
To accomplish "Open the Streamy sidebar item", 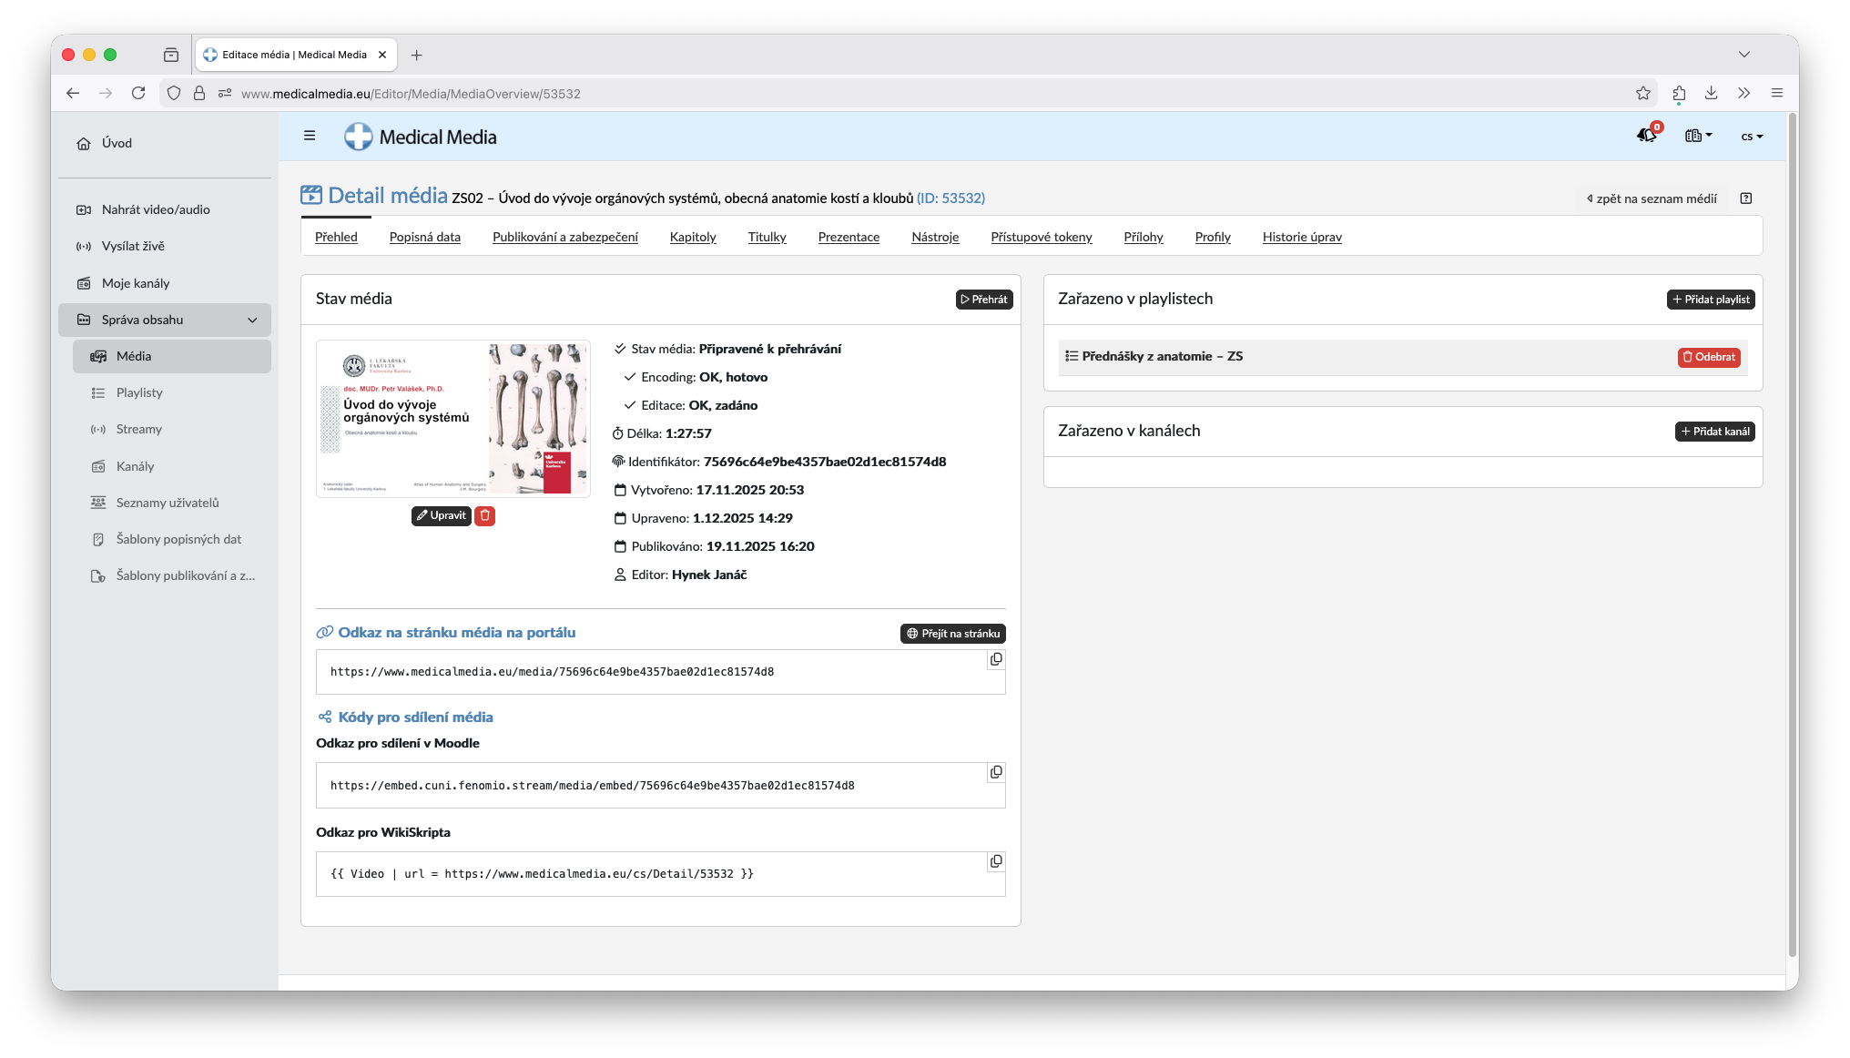I will 138,429.
